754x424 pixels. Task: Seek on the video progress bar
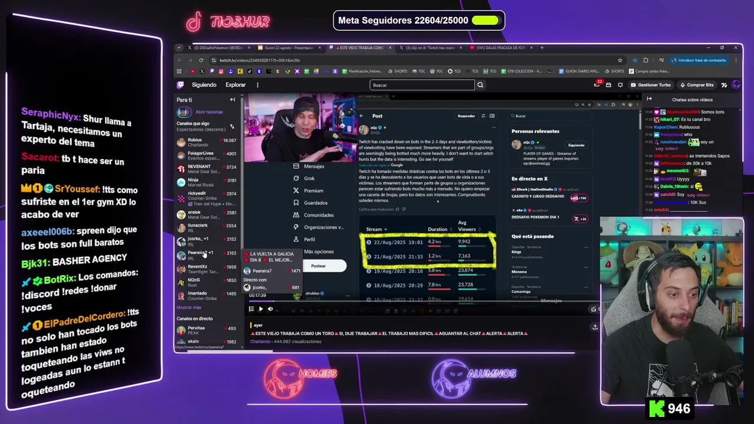pos(424,301)
